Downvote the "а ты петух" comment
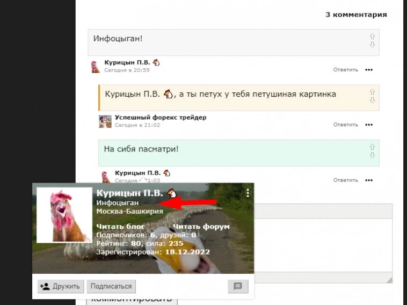Screen dimensions: 407x305 372,100
